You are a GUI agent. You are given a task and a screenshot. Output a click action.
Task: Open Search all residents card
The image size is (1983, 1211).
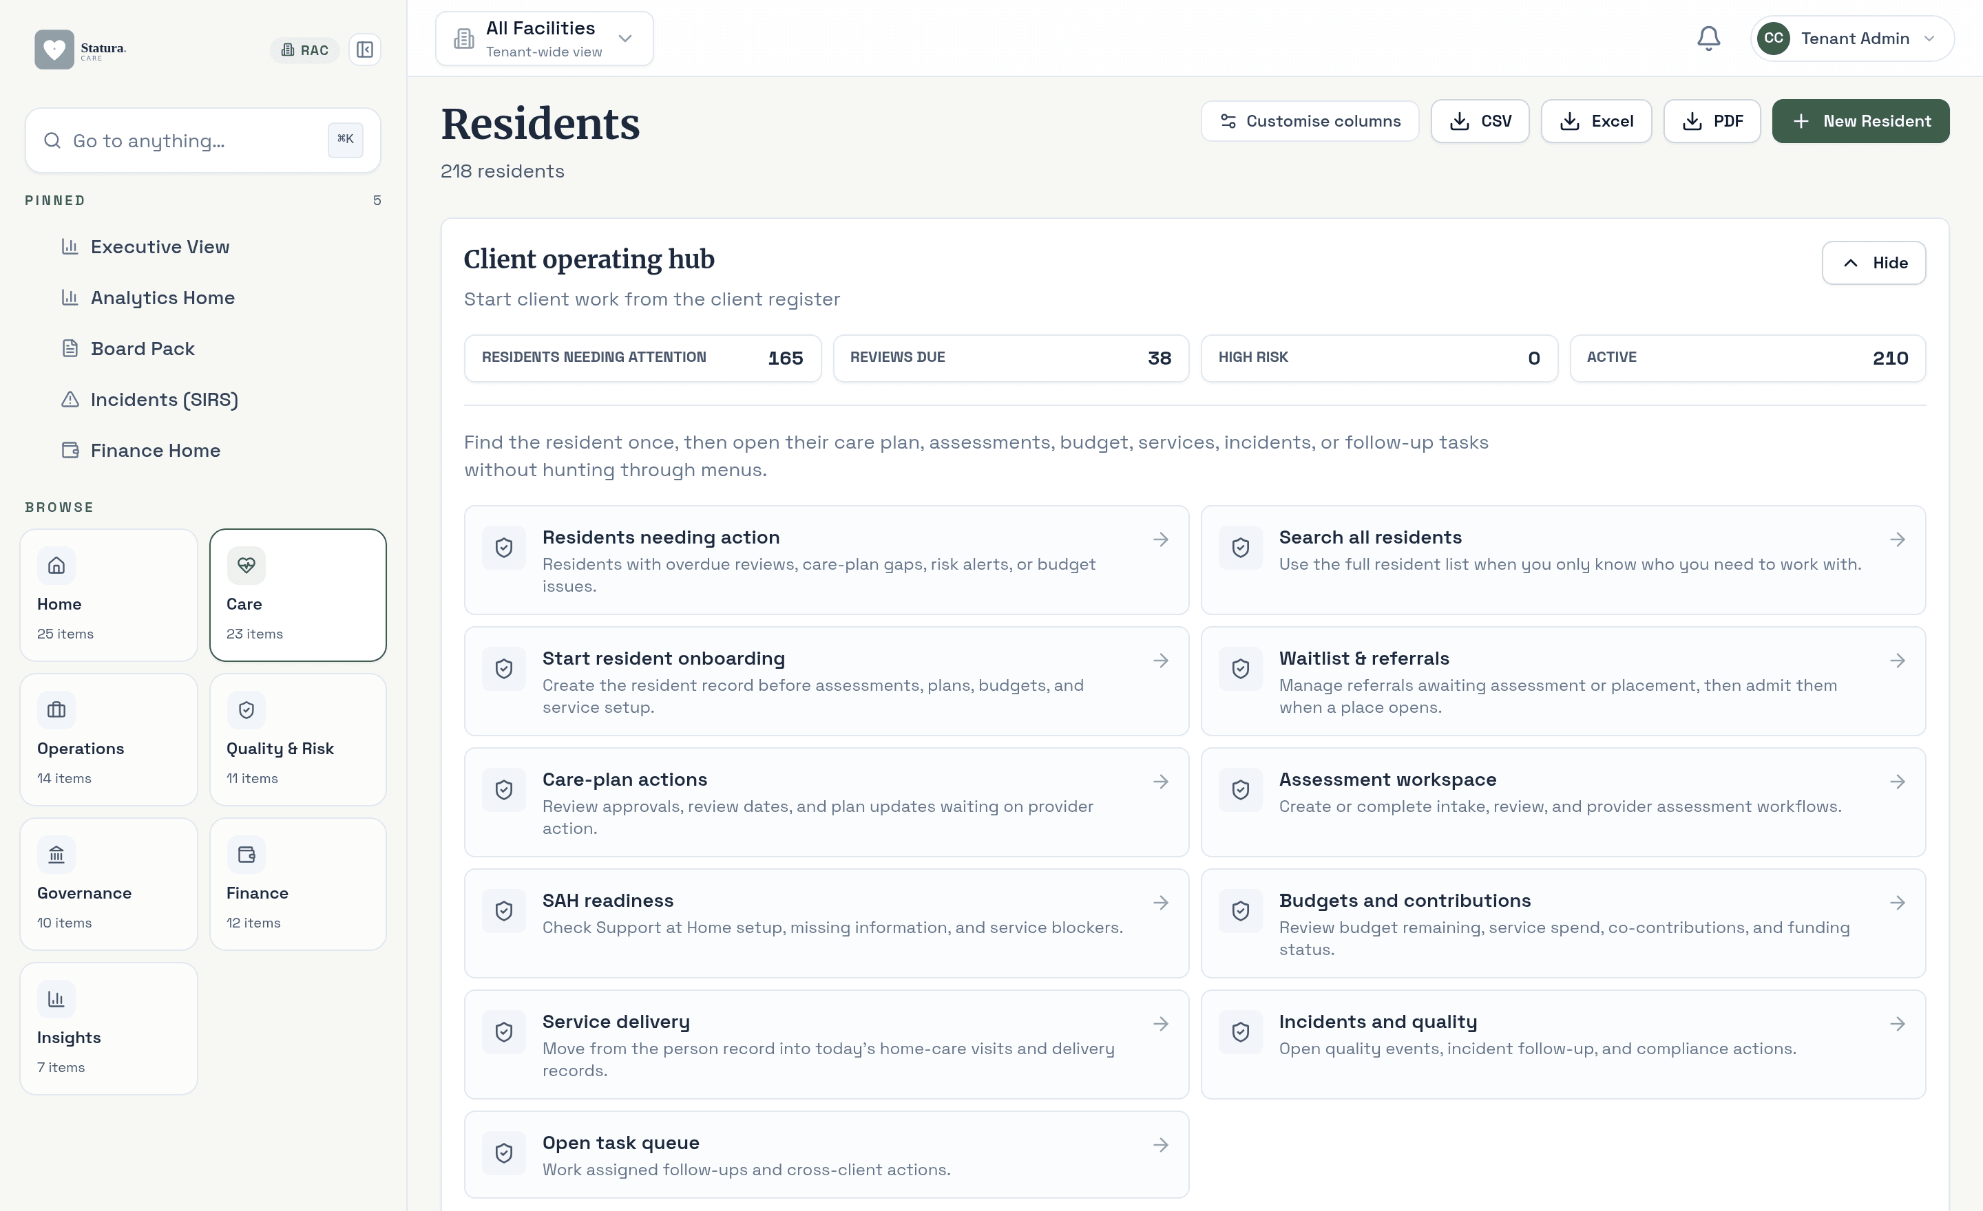coord(1563,559)
